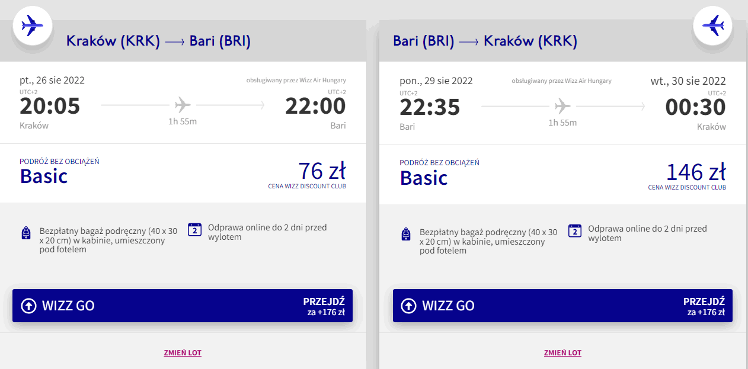The image size is (748, 369).
Task: Click the gray plane icon on the 20:05 flight line
Action: (183, 105)
